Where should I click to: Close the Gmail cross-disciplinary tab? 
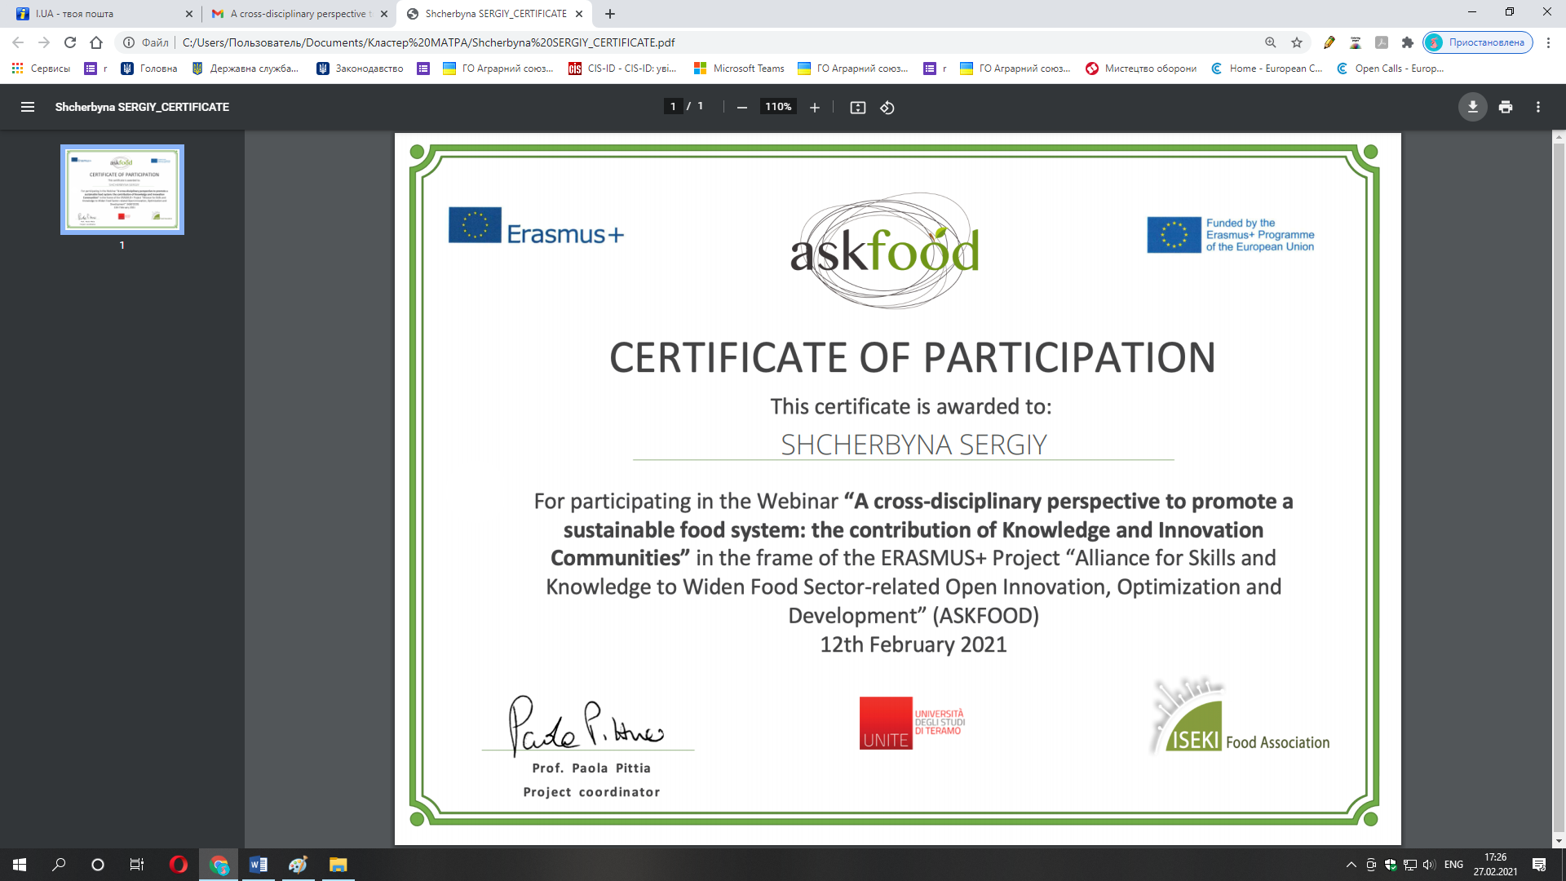point(384,14)
